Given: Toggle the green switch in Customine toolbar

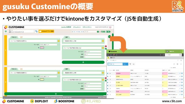Looking at the screenshot, I should point(108,32).
